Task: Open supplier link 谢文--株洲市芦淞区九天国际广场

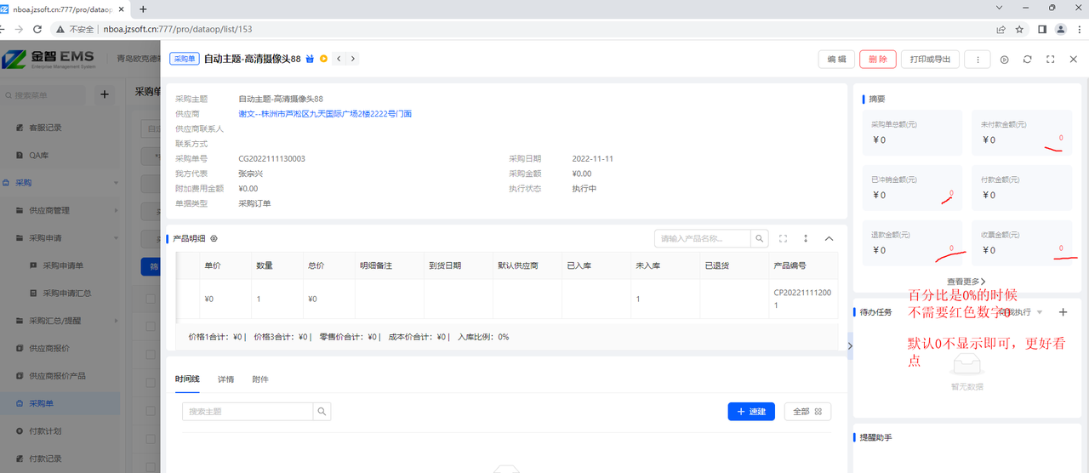Action: coord(325,114)
